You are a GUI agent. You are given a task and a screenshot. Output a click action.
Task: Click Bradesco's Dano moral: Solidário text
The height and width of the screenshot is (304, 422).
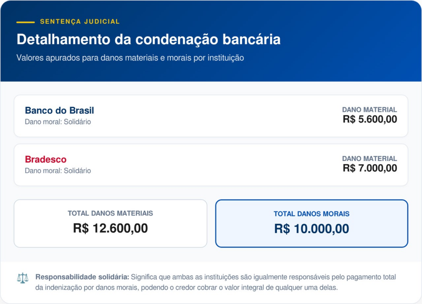pos(58,170)
